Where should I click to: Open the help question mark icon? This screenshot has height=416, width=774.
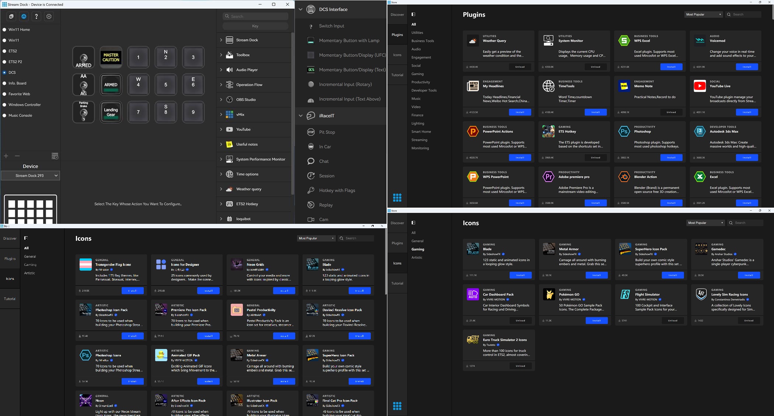[x=36, y=17]
